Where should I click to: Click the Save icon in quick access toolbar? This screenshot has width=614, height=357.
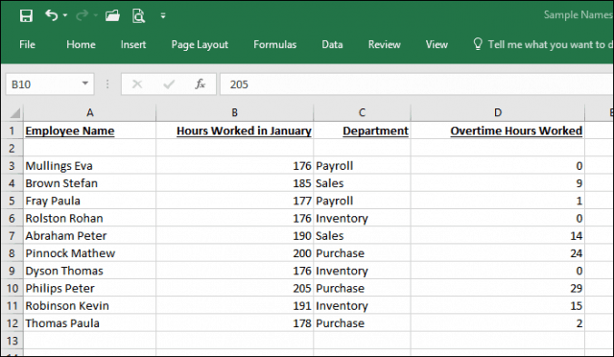[x=26, y=16]
